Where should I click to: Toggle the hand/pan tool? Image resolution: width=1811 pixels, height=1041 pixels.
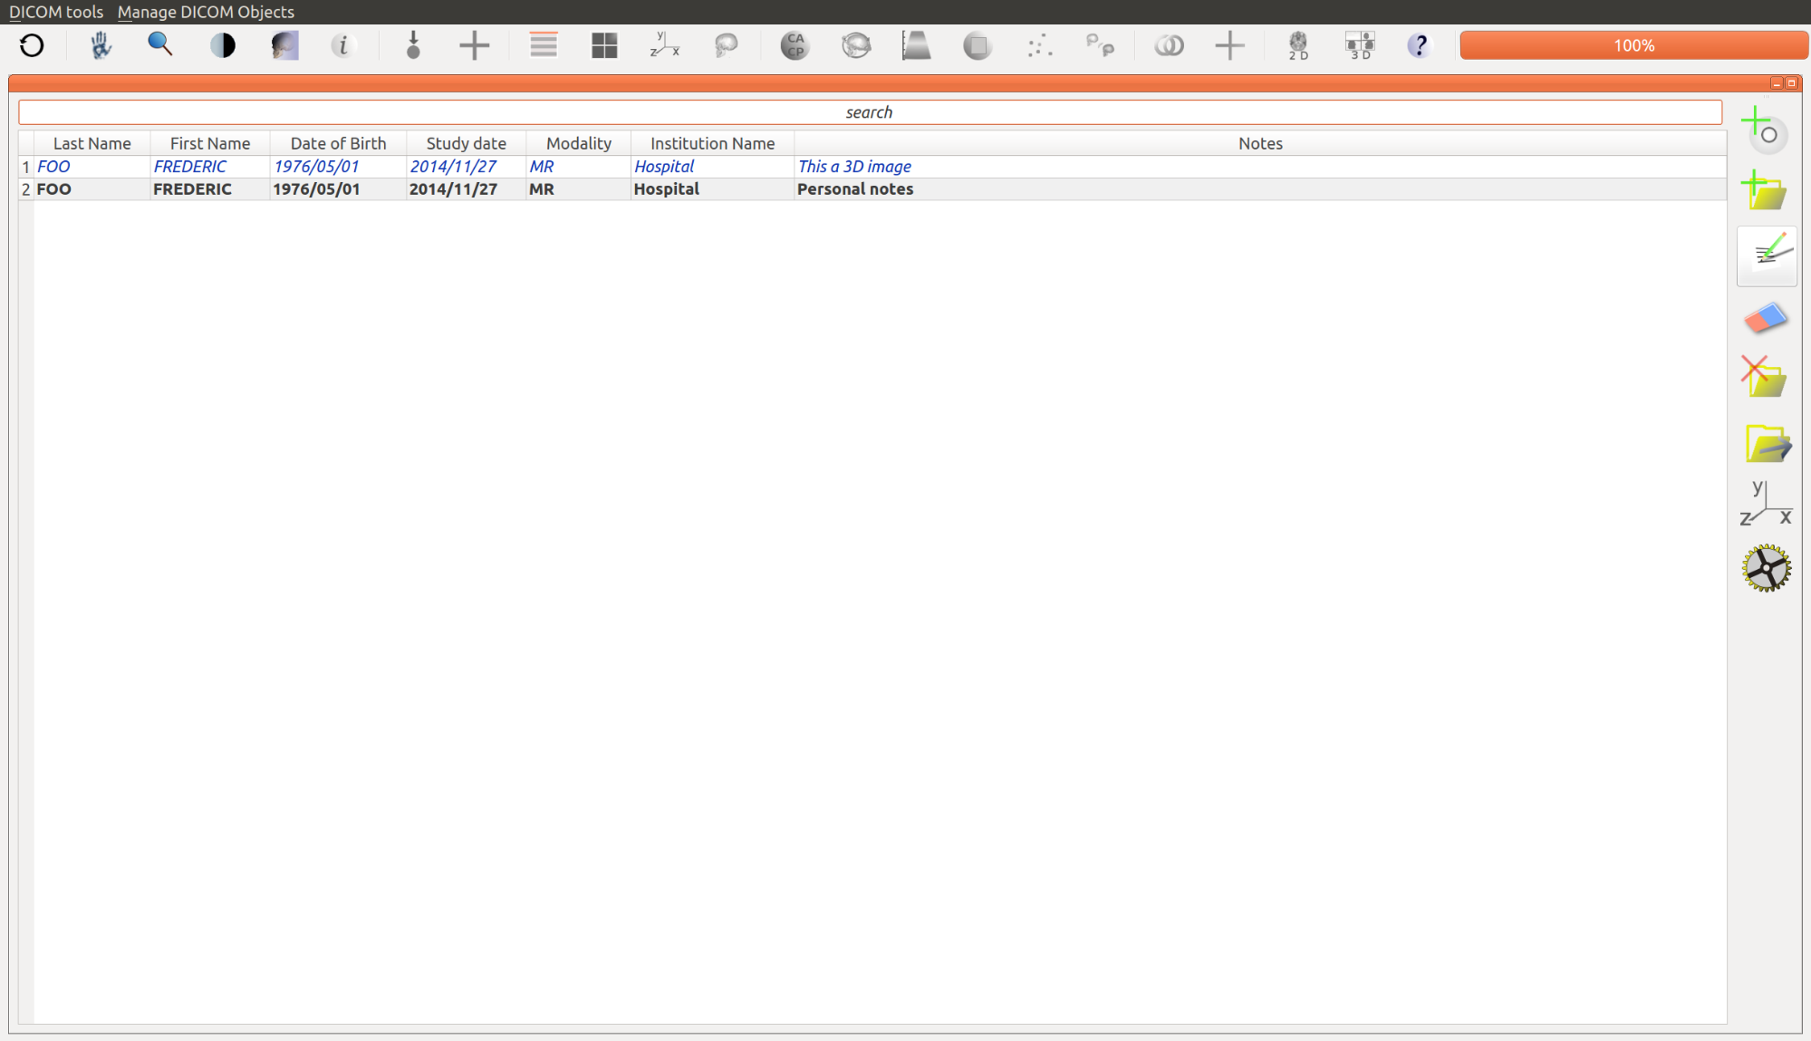(x=100, y=46)
